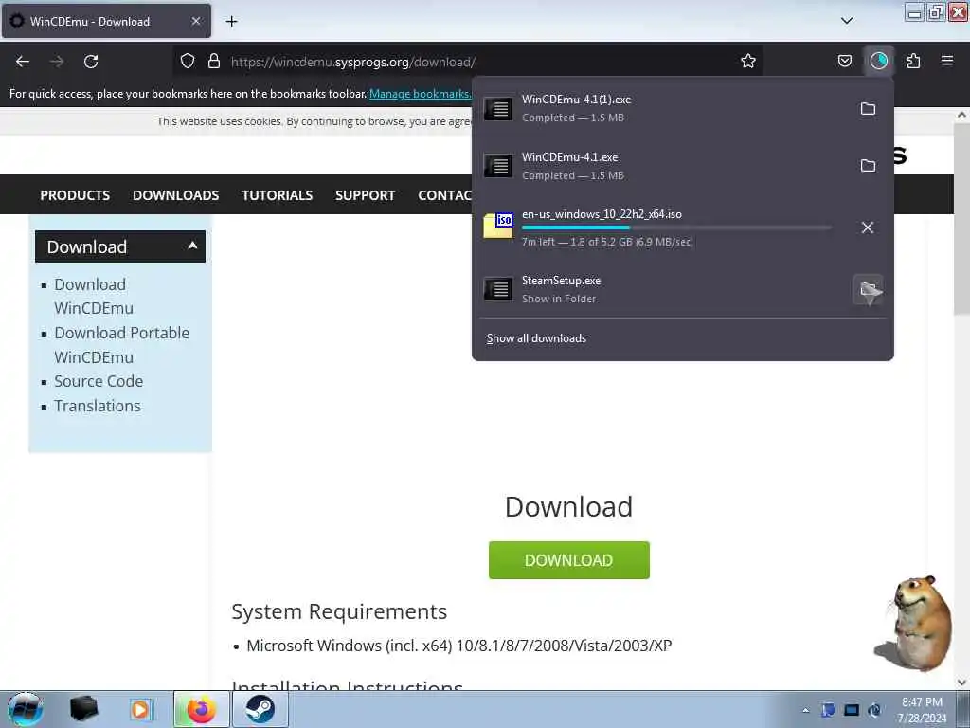Open the TUTORIALS menu
Viewport: 970px width, 728px height.
click(278, 195)
